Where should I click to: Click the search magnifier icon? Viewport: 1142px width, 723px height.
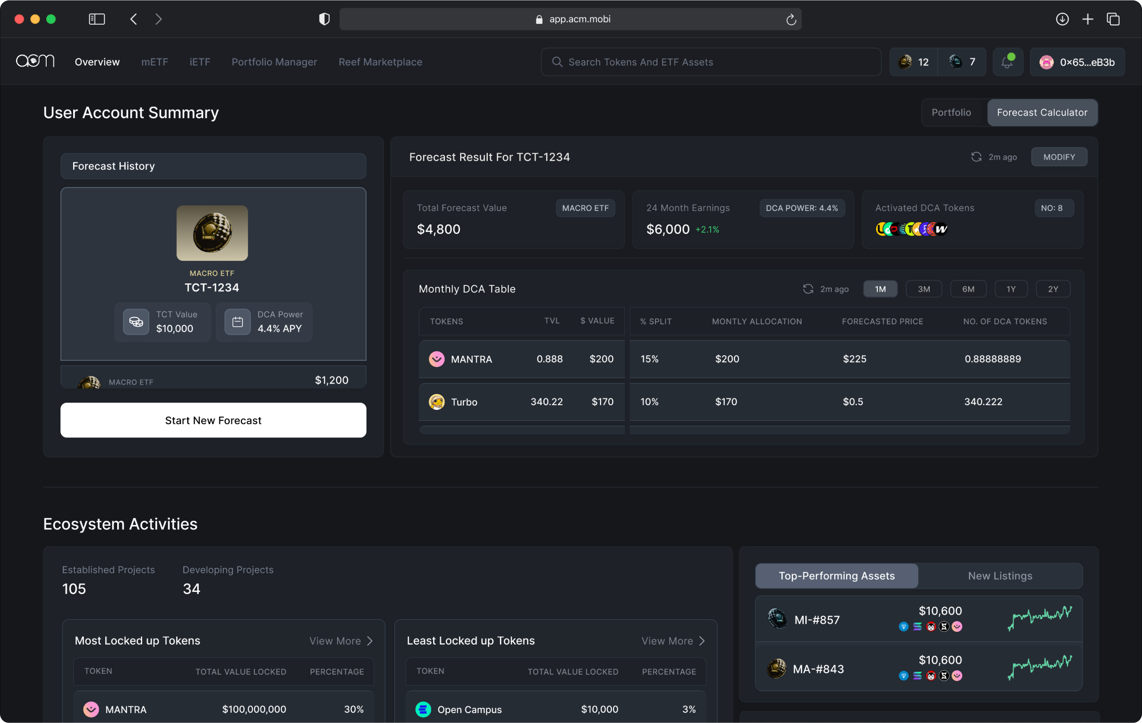coord(557,62)
